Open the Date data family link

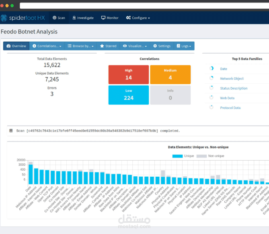[224, 69]
